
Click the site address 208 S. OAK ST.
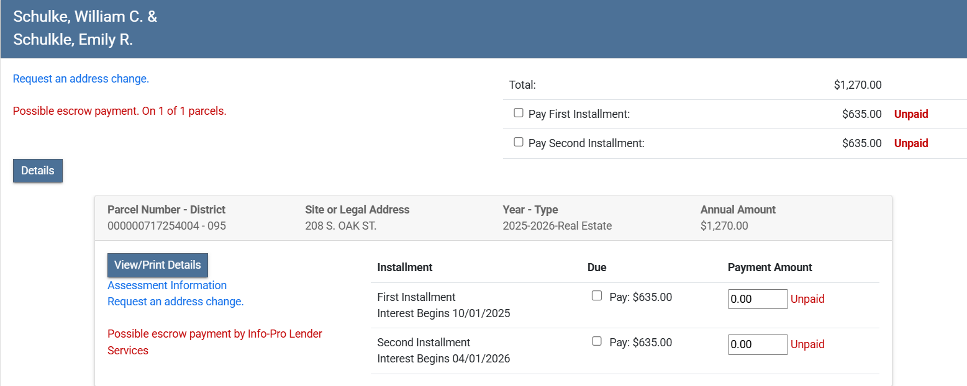click(x=341, y=226)
